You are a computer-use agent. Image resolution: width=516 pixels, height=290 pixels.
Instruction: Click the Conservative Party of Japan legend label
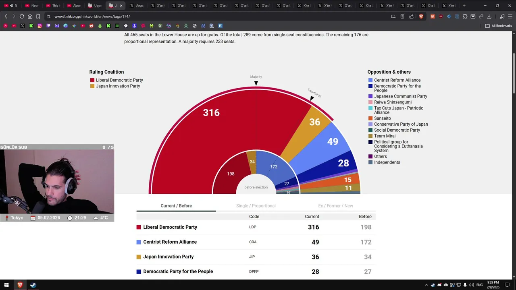click(x=401, y=124)
